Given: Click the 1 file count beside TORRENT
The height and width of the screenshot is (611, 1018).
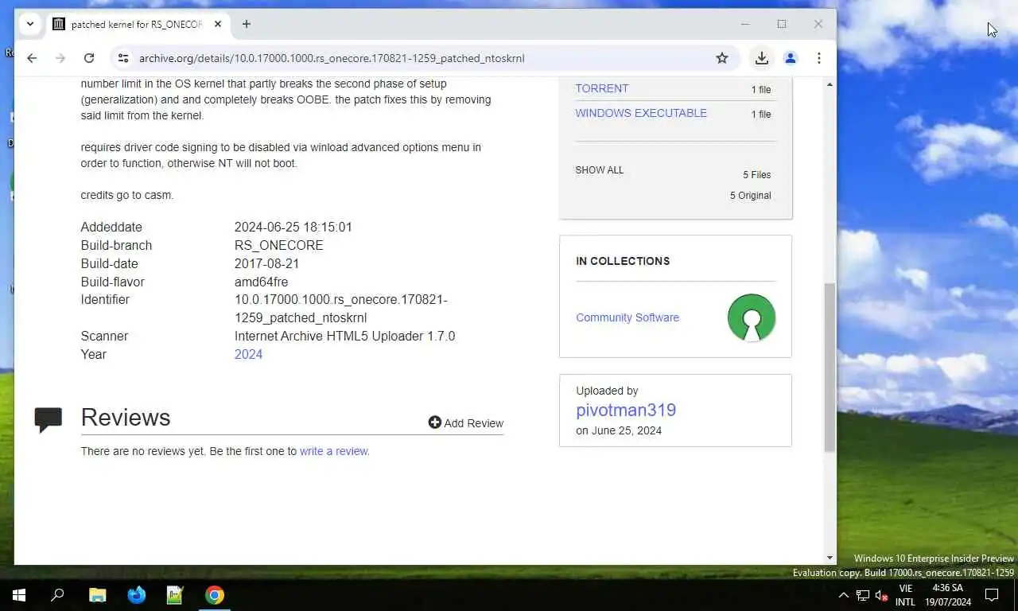Looking at the screenshot, I should 761,90.
